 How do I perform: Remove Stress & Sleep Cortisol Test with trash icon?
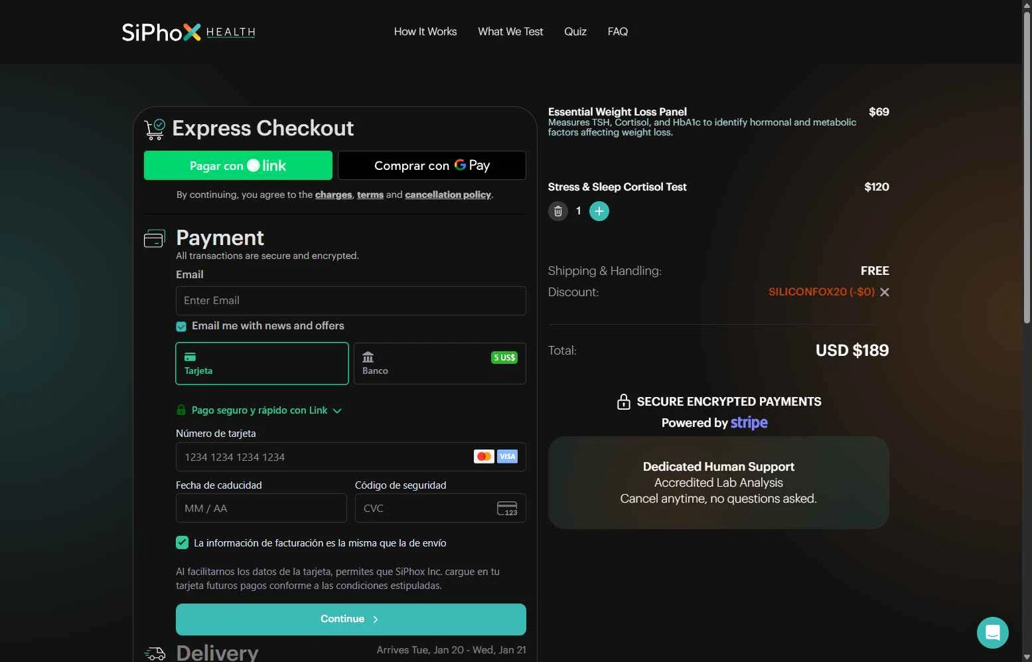558,211
